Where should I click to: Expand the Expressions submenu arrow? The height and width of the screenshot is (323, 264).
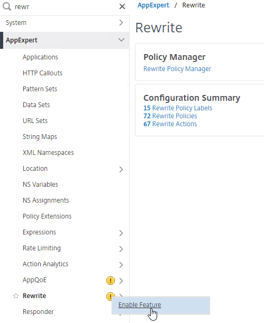(x=121, y=233)
